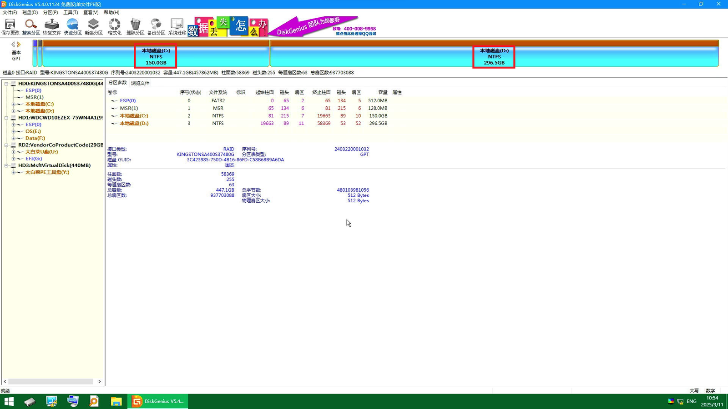728x409 pixels.
Task: Select the MSR(1) item under HD0 in the tree
Action: click(35, 97)
